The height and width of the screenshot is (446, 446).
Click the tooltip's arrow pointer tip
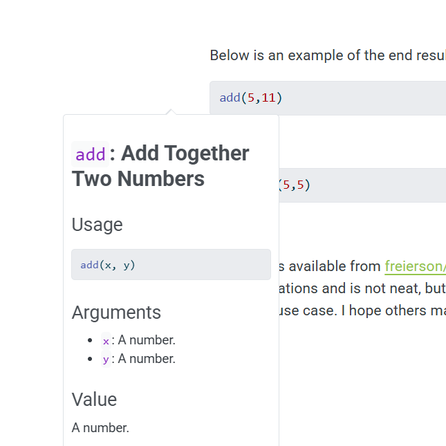(171, 111)
